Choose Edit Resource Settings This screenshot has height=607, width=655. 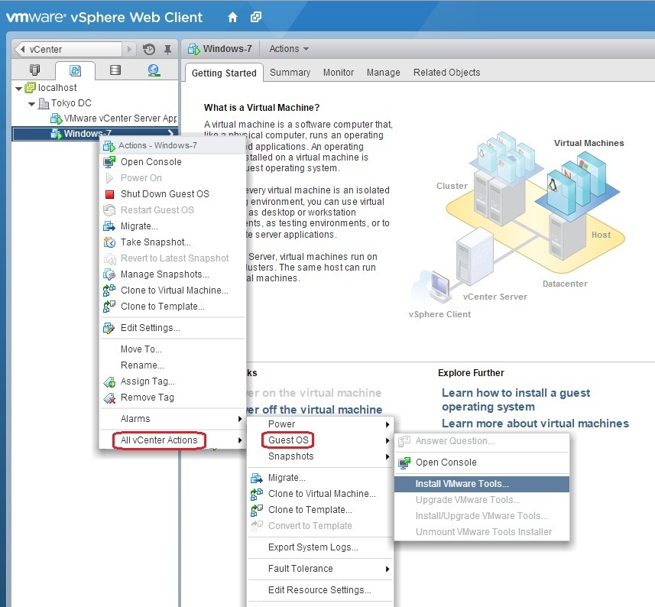[320, 590]
